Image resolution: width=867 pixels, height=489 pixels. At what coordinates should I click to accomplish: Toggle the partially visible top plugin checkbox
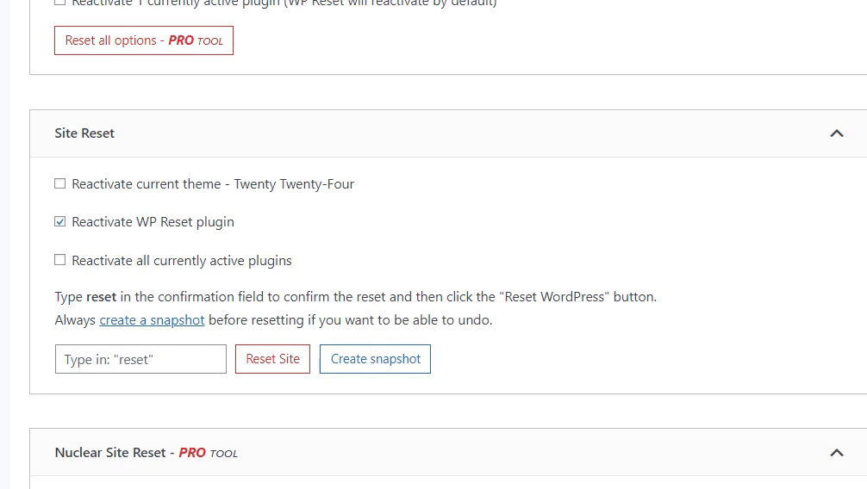point(59,3)
